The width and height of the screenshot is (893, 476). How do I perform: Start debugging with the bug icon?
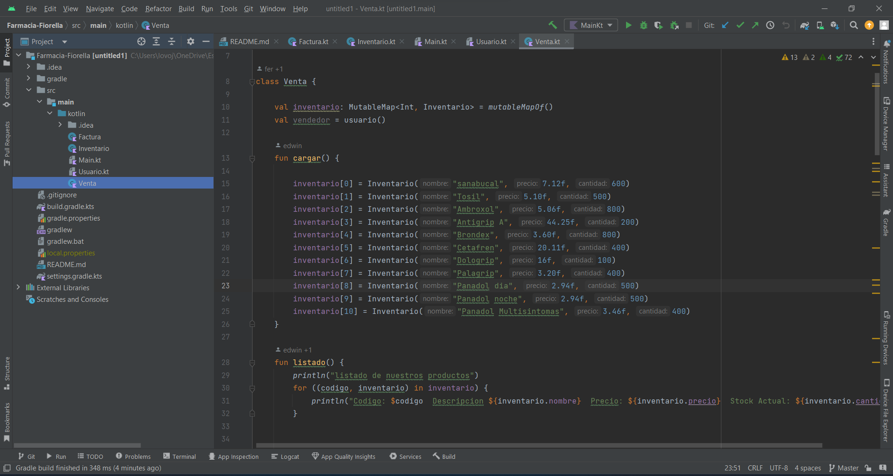[x=644, y=25]
